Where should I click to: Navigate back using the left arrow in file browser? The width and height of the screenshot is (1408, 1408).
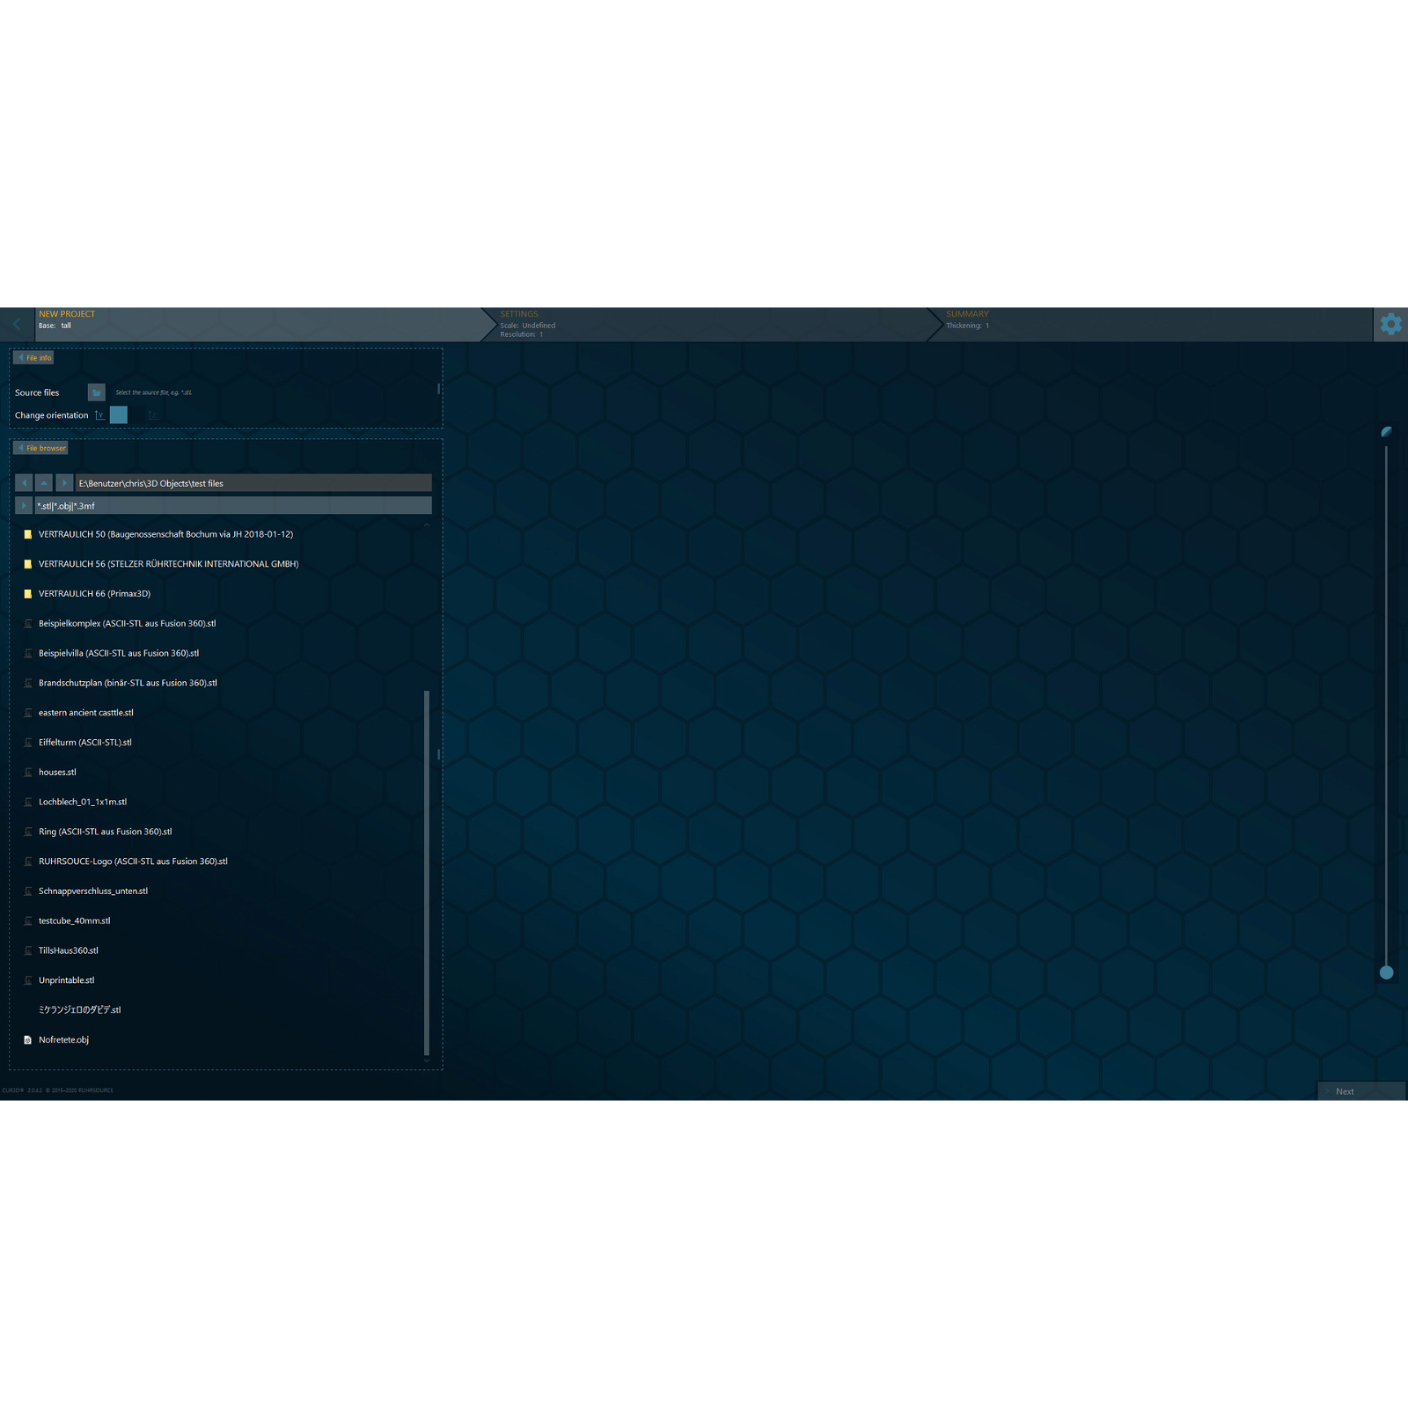(x=23, y=482)
